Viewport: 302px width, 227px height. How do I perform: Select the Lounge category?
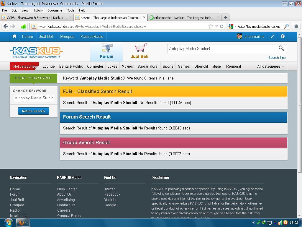pyautogui.click(x=49, y=67)
